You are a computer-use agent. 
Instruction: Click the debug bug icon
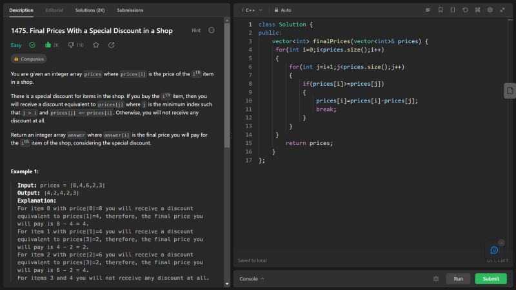coord(436,279)
